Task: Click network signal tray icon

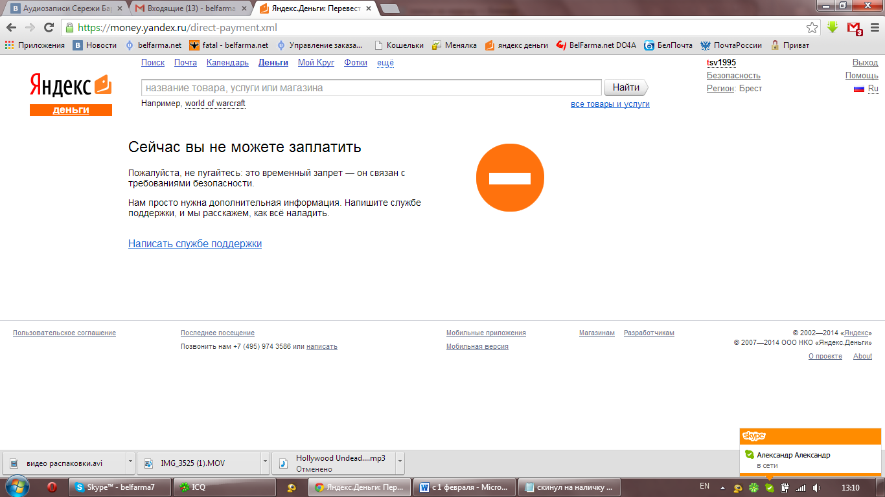Action: click(x=801, y=487)
